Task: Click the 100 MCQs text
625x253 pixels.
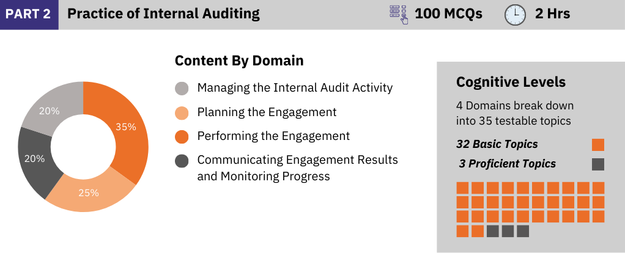Action: 448,14
